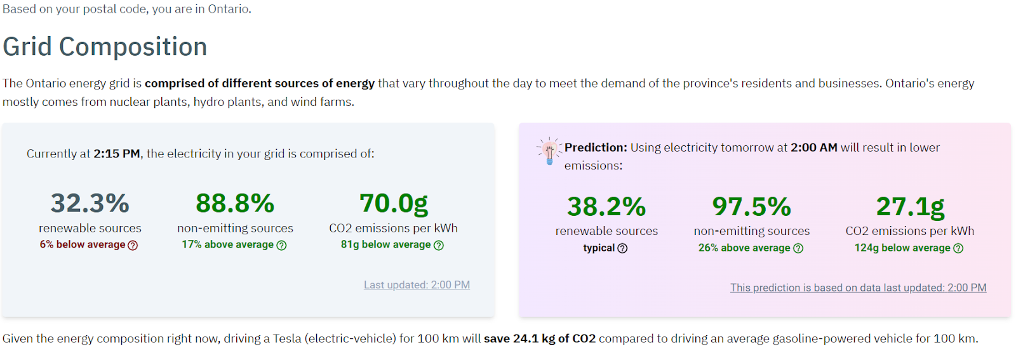Click the predicted 38.2% renewable value

point(606,207)
